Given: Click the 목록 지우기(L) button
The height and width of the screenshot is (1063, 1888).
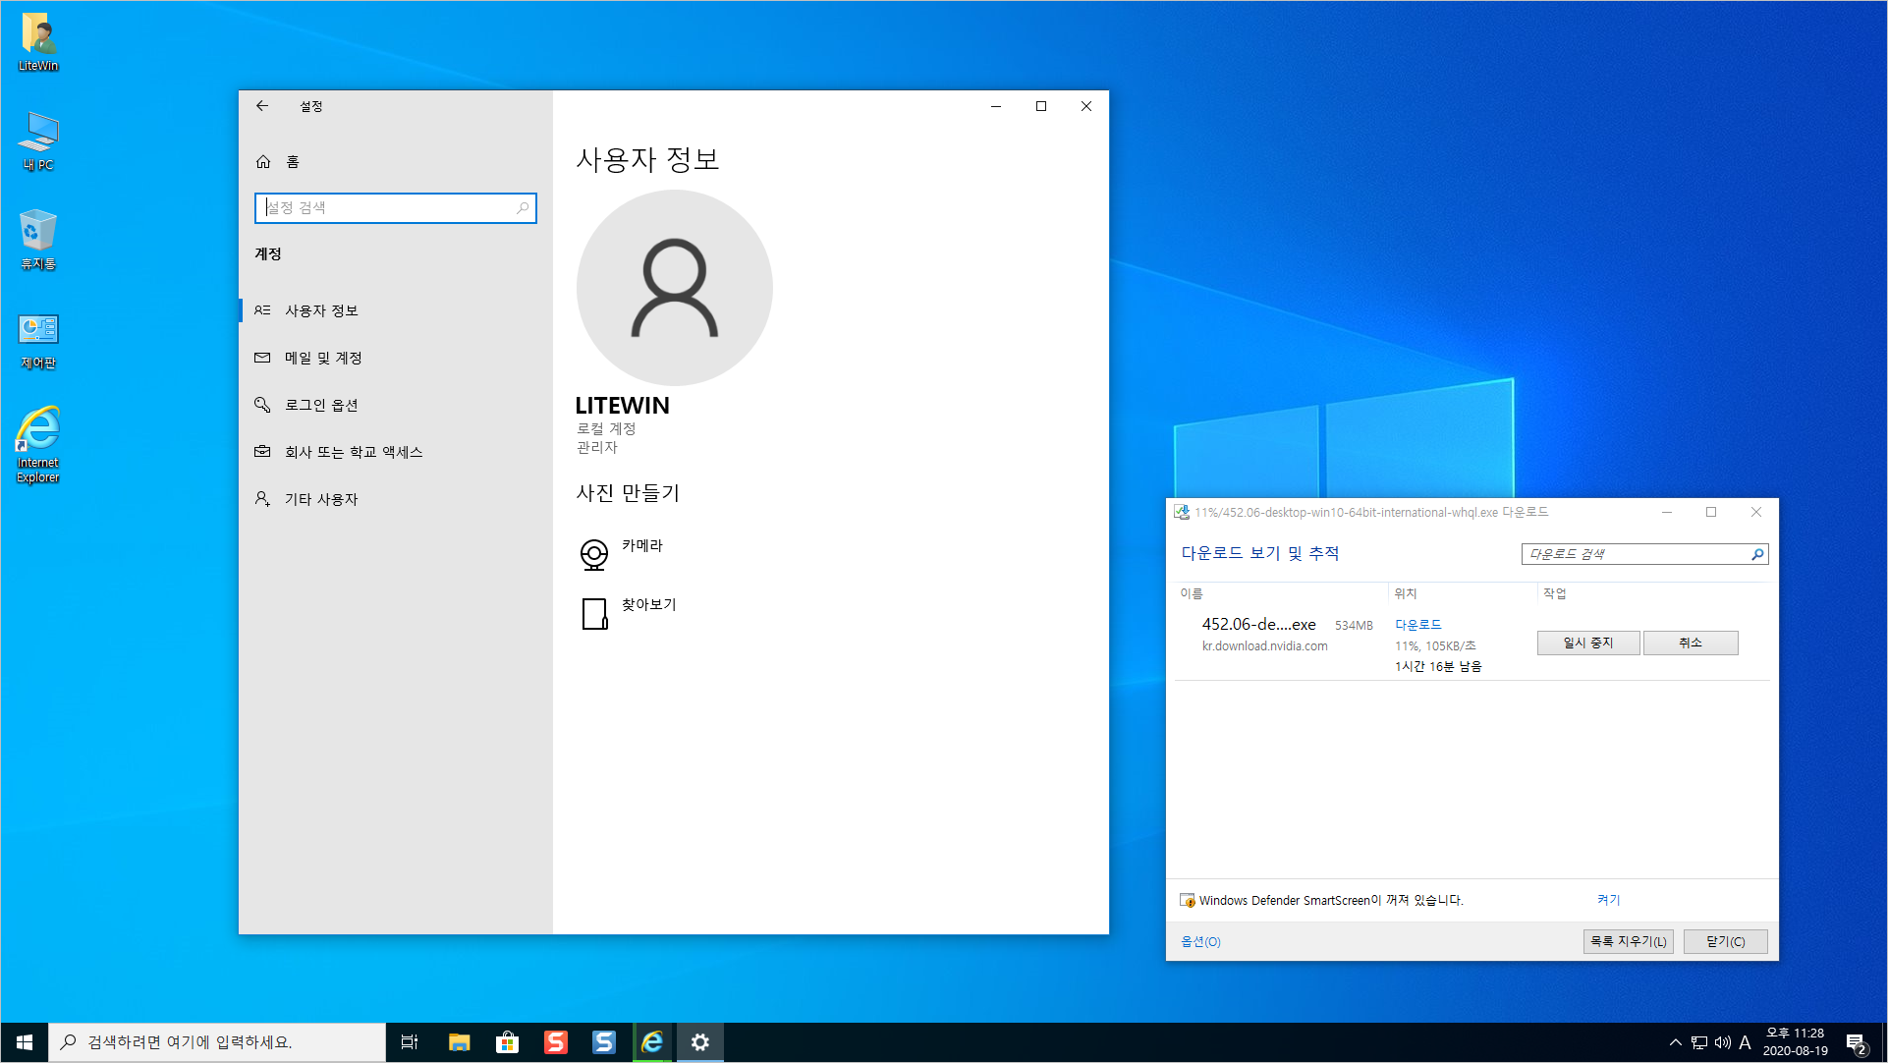Looking at the screenshot, I should pos(1629,941).
